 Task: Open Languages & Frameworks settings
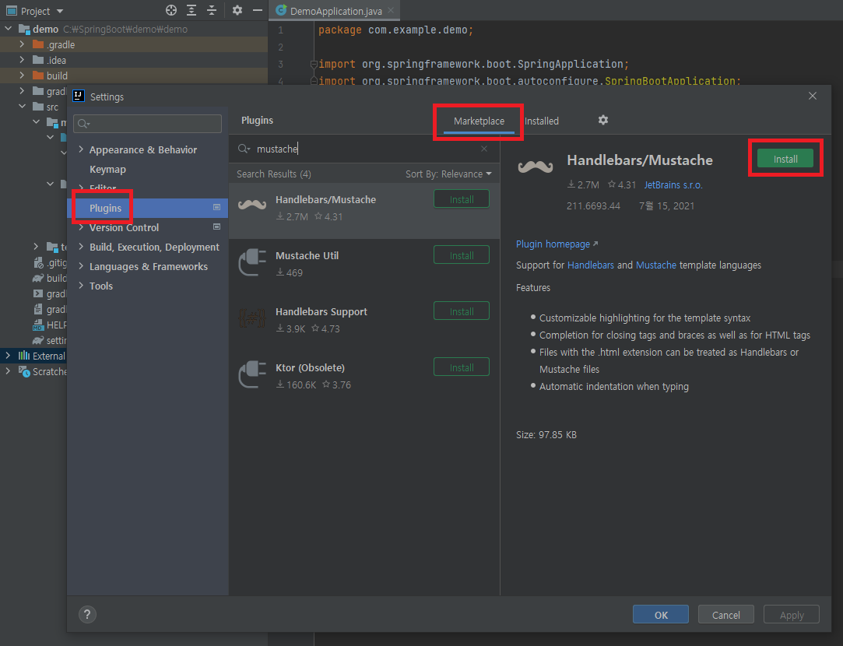point(149,266)
